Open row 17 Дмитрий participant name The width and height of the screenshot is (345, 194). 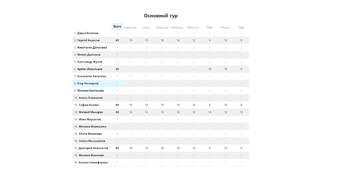pyautogui.click(x=93, y=148)
